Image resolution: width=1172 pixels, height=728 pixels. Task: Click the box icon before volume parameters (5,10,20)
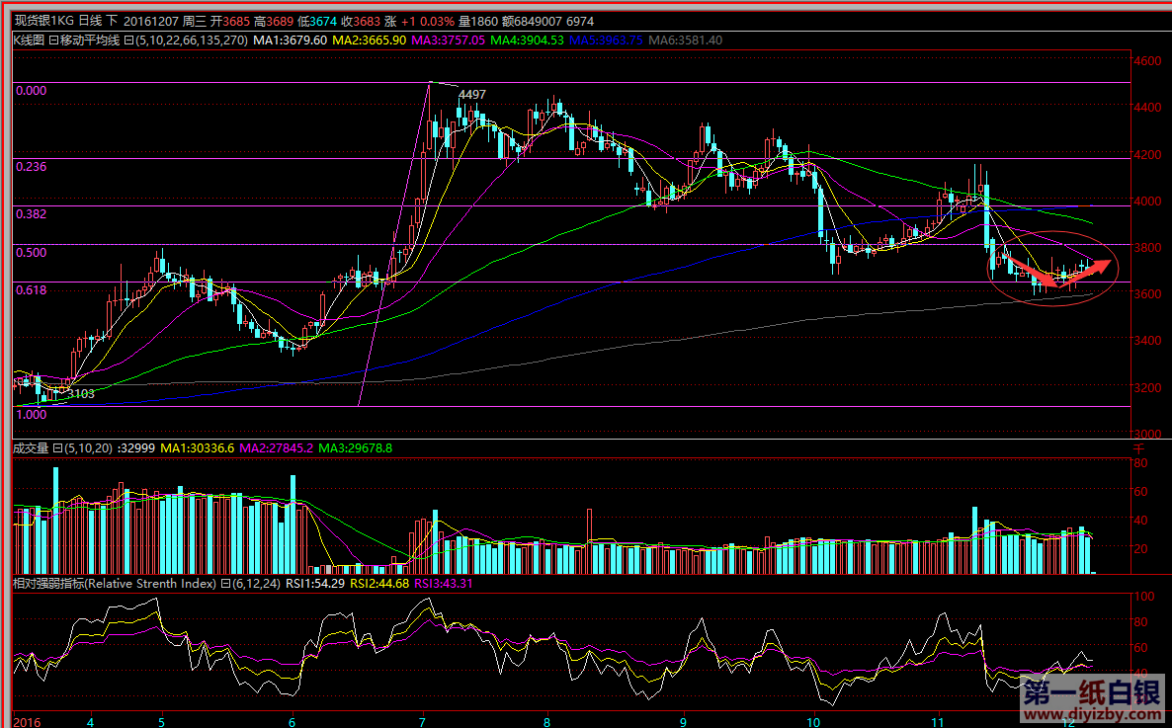point(57,448)
